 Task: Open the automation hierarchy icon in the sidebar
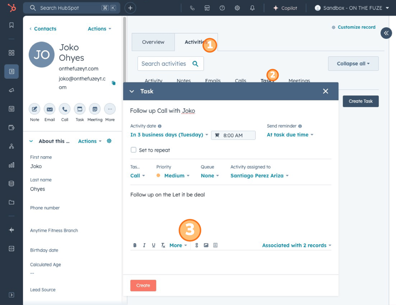(x=12, y=147)
